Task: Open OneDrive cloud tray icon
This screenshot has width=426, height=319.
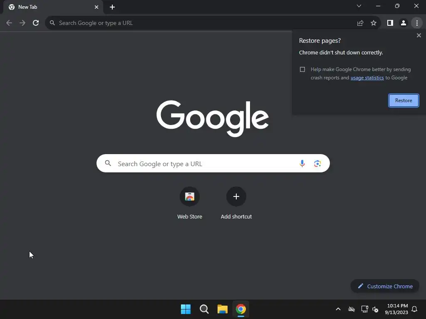Action: tap(352, 309)
